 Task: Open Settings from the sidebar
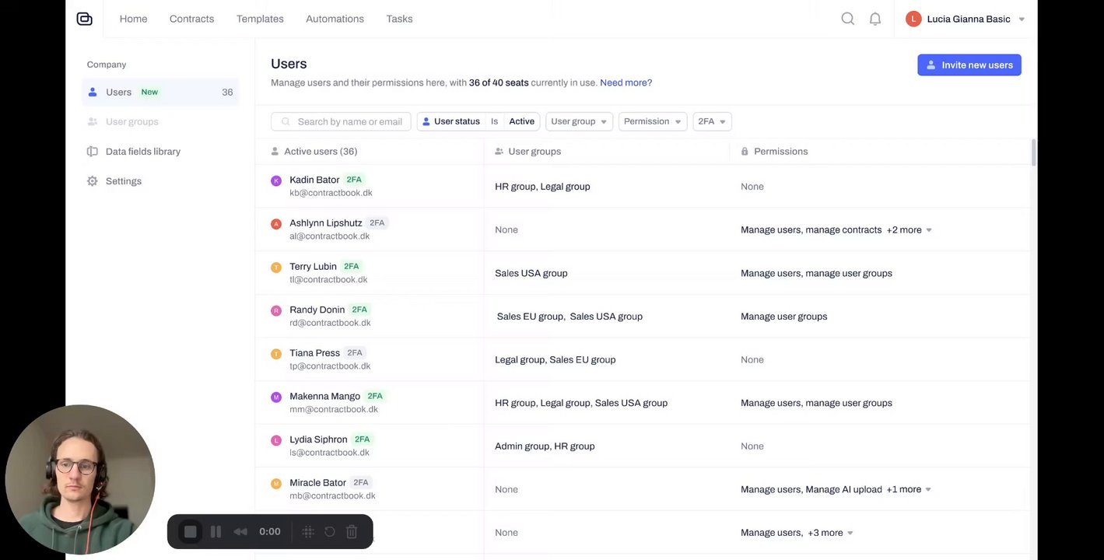click(x=123, y=181)
